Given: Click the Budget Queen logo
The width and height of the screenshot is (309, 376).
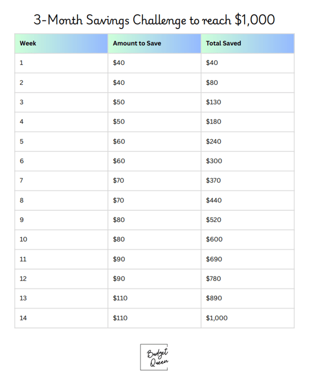Looking at the screenshot, I should (154, 357).
